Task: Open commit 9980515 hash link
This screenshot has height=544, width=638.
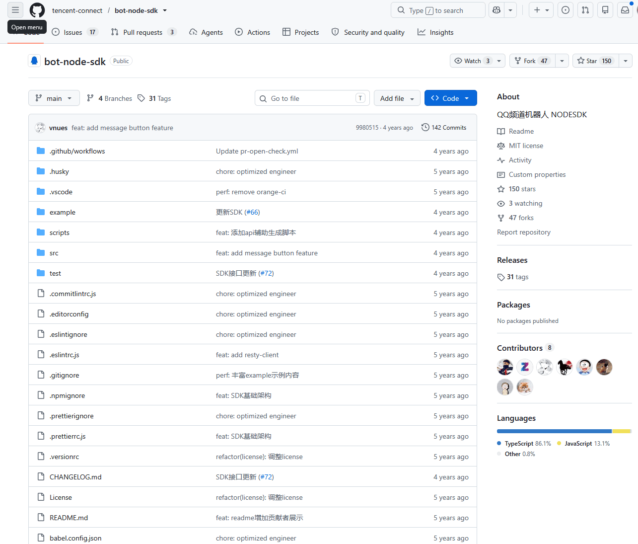Action: (x=367, y=128)
